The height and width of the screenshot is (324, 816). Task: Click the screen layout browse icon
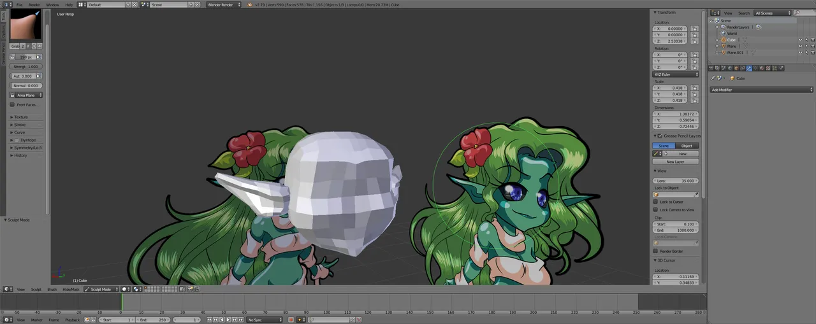(x=82, y=4)
